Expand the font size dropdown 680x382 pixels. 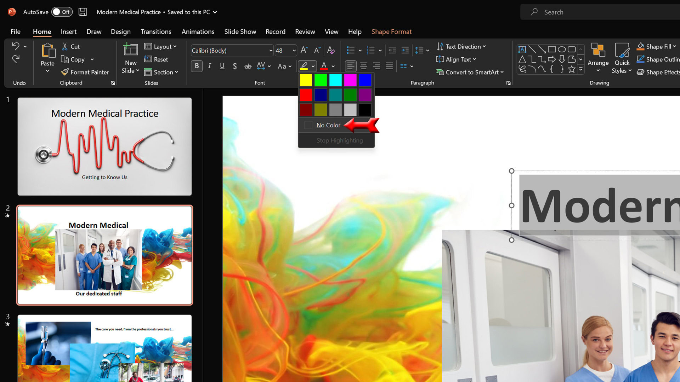click(294, 51)
